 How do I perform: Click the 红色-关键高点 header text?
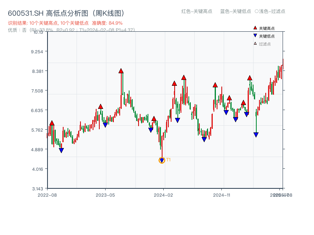[x=197, y=11]
